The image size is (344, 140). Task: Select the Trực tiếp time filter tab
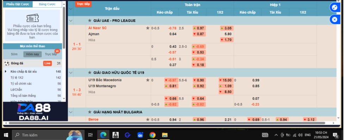pos(51,54)
